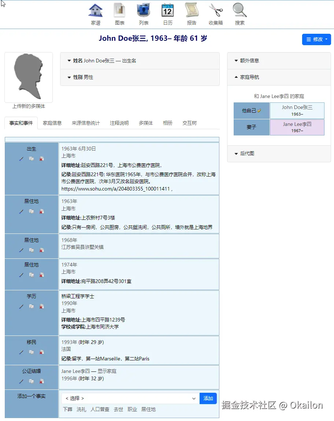Click the delete icon under 移民
The image size is (334, 421).
(42, 352)
